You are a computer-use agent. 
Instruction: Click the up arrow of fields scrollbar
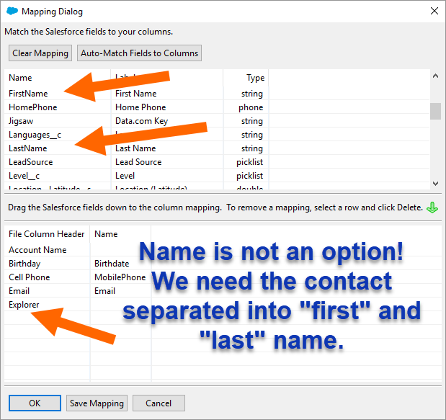[435, 76]
